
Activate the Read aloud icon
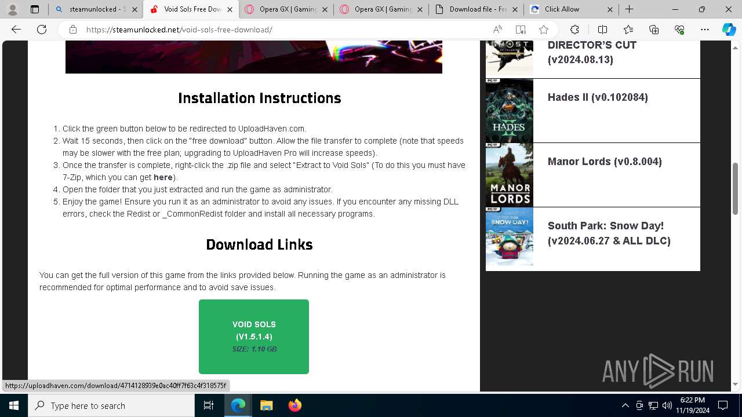click(x=497, y=30)
